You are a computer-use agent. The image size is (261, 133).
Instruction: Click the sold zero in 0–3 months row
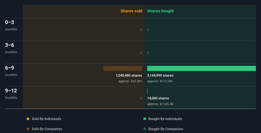point(141,30)
